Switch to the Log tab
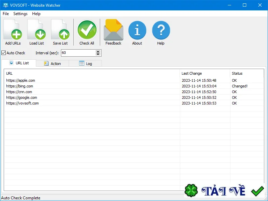This screenshot has width=268, height=201. (x=85, y=63)
